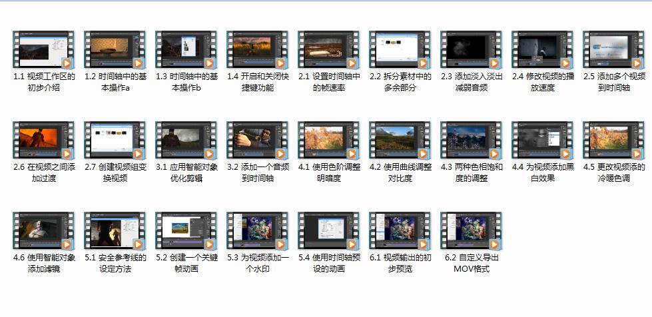
Task: Click video 2.1 设置时间轴中的帧速率
Action: pyautogui.click(x=329, y=50)
